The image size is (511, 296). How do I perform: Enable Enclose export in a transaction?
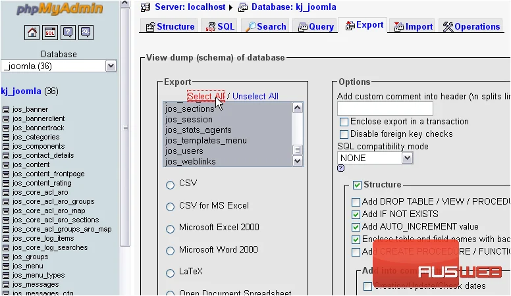pyautogui.click(x=344, y=122)
